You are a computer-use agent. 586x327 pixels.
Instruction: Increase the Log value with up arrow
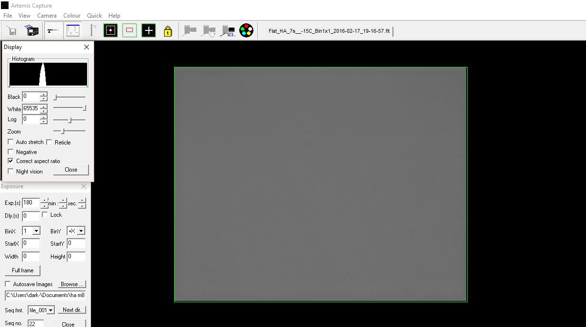tap(44, 117)
